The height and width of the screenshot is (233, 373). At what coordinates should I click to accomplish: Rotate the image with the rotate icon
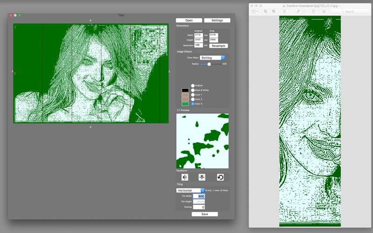220,178
